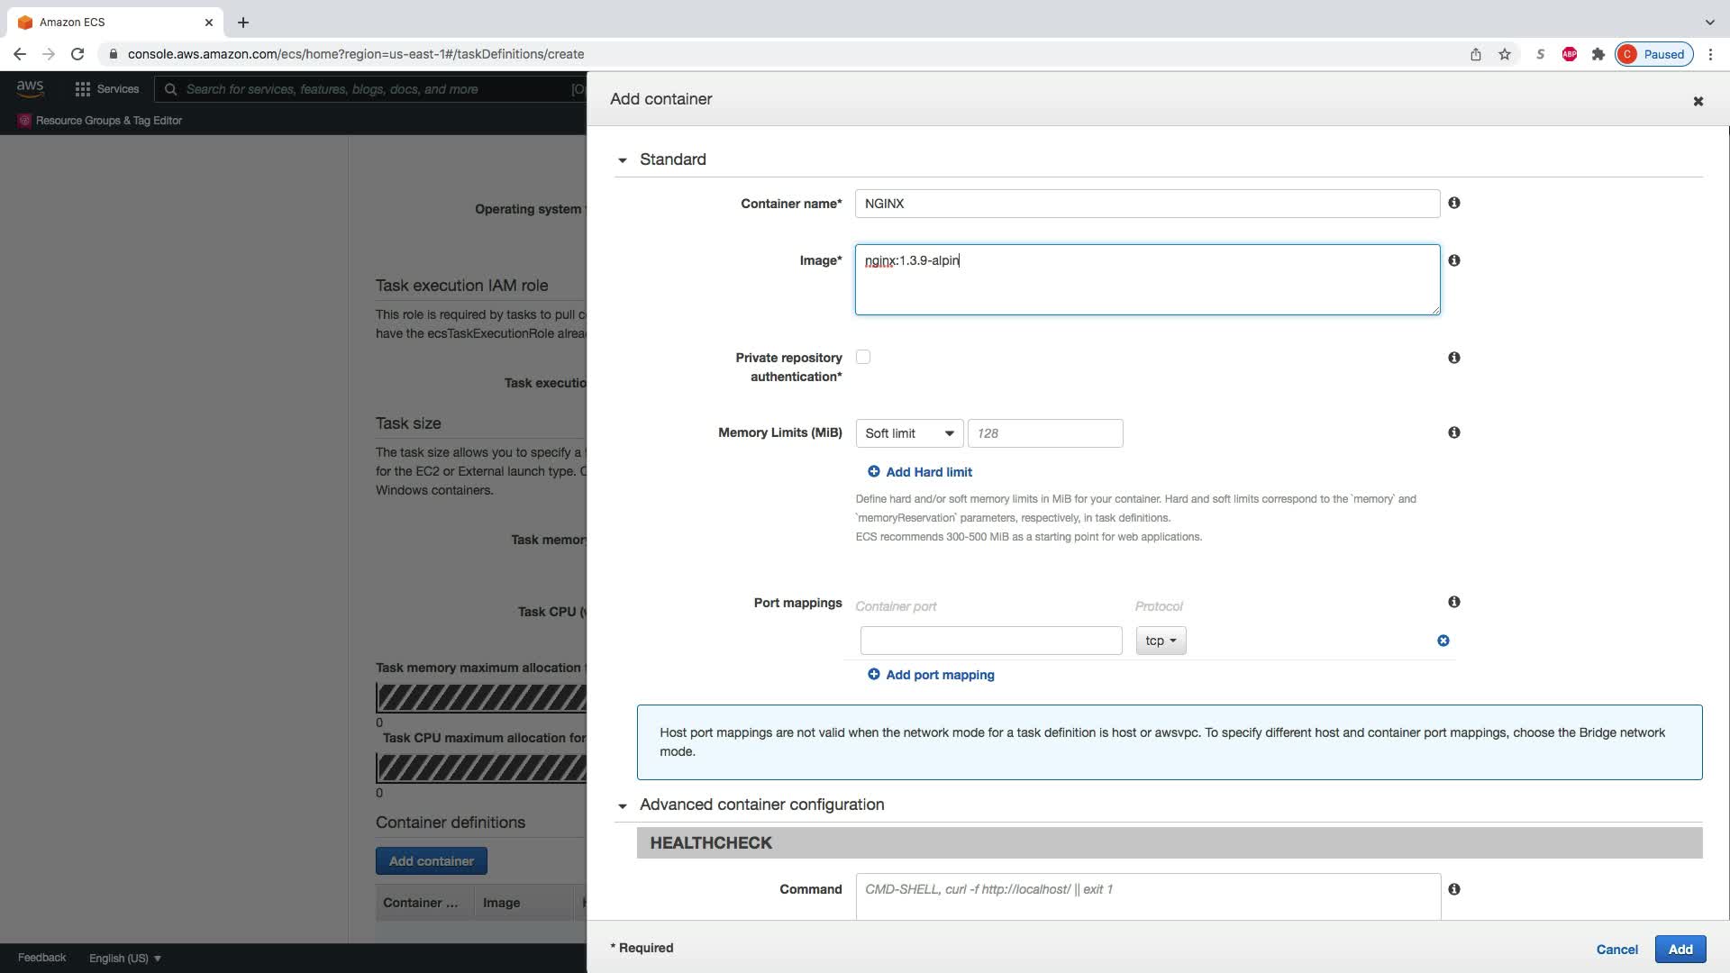1730x973 pixels.
Task: Click info icon beside Container name field
Action: [1453, 203]
